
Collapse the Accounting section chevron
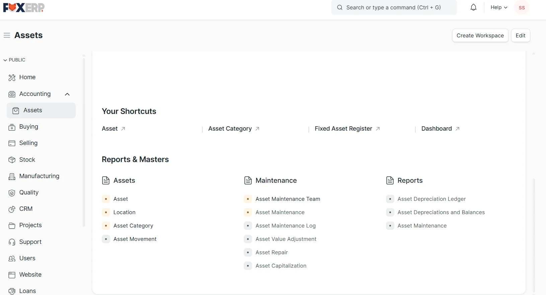[67, 94]
